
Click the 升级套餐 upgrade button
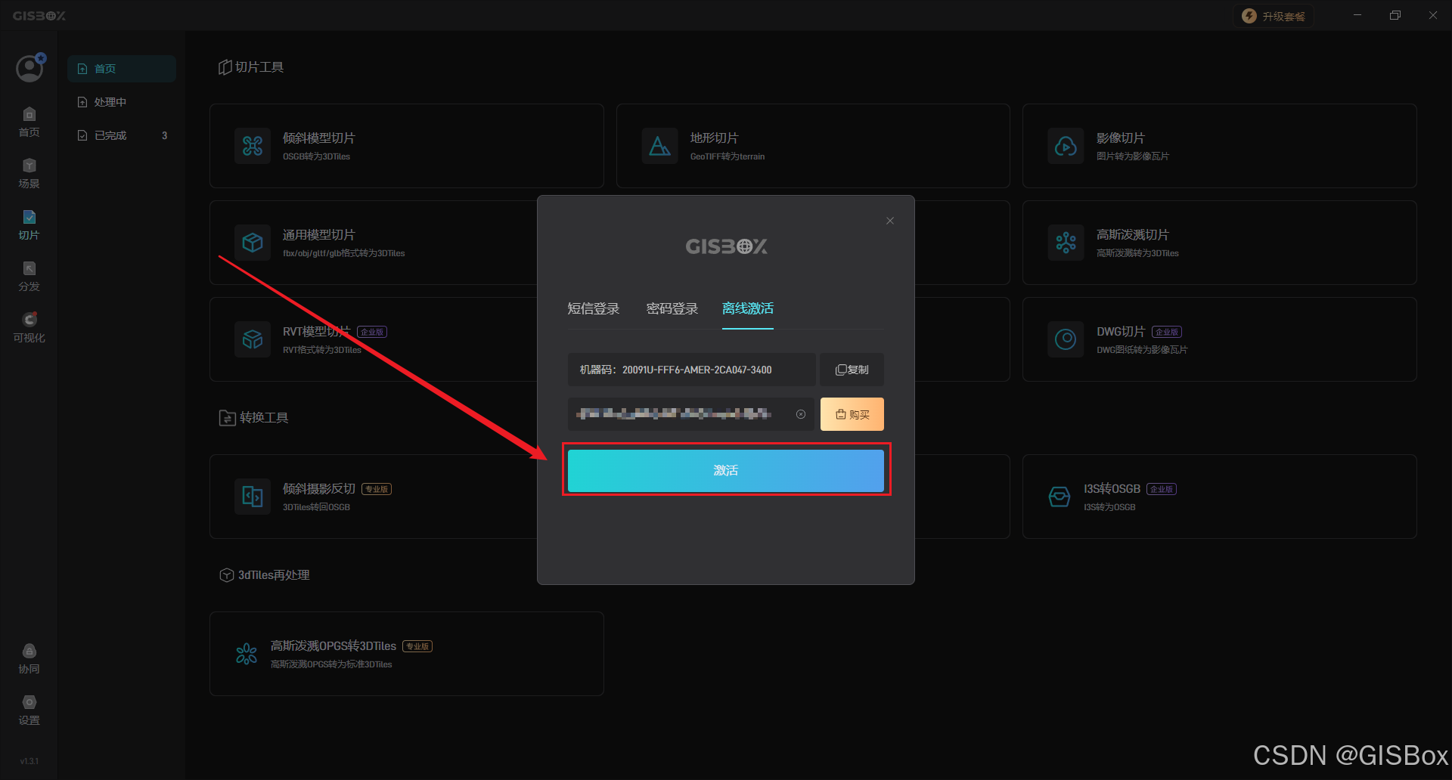pyautogui.click(x=1274, y=16)
